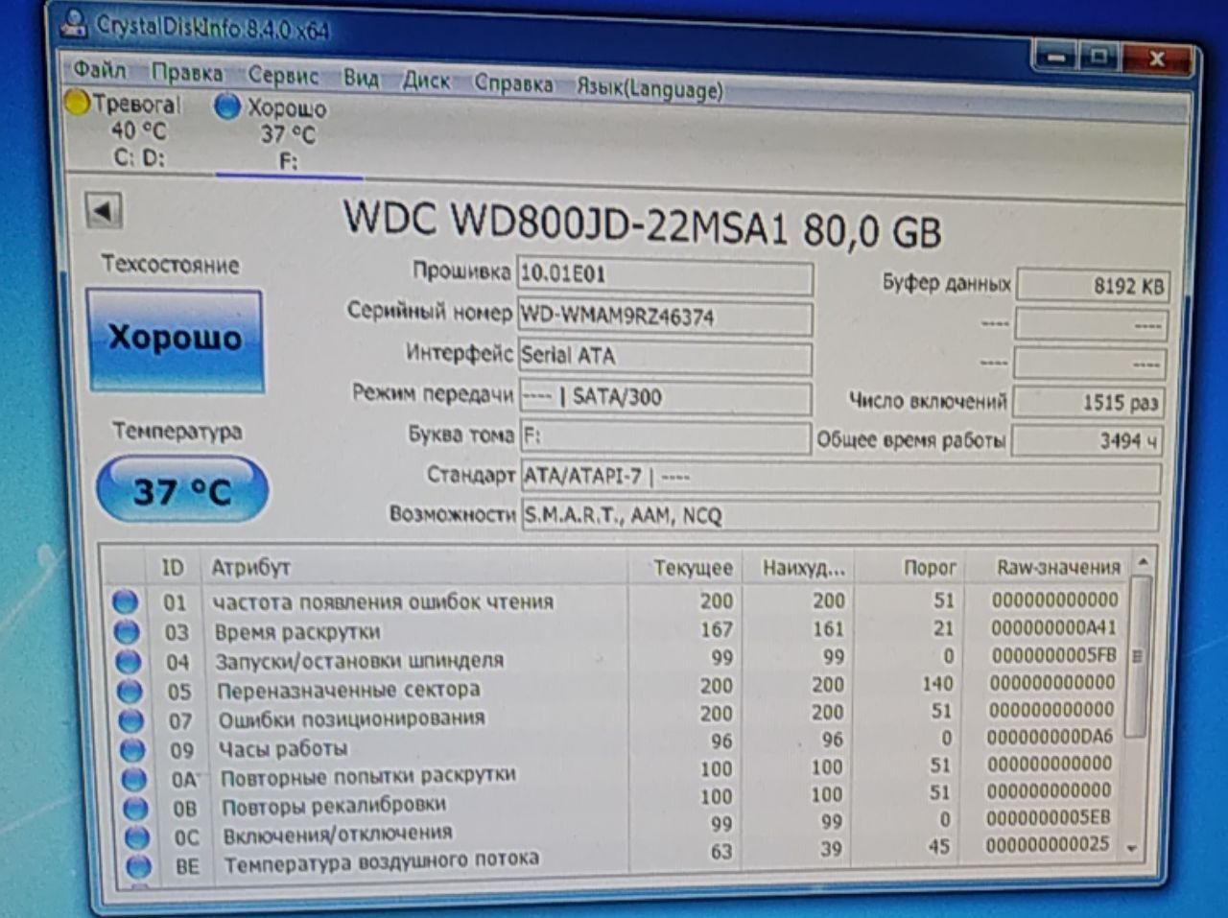Viewport: 1228px width, 918px height.
Task: Click the status icon of attribute 0C
Action: [x=138, y=836]
